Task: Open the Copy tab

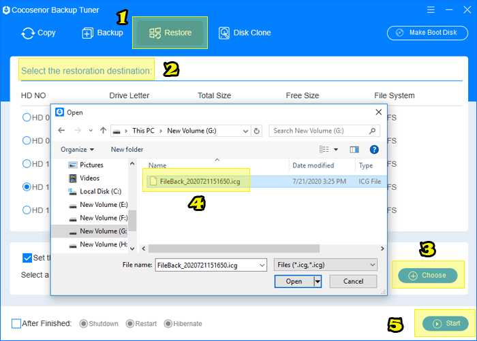Action: (x=38, y=33)
